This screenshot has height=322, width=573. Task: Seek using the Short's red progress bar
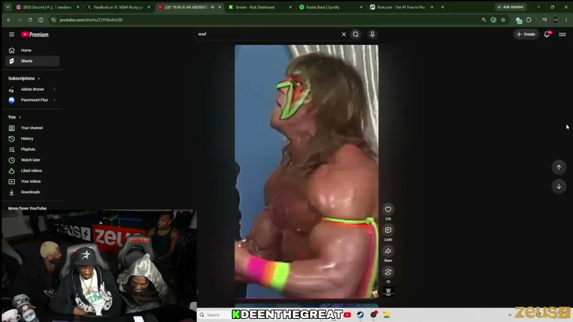tap(307, 298)
